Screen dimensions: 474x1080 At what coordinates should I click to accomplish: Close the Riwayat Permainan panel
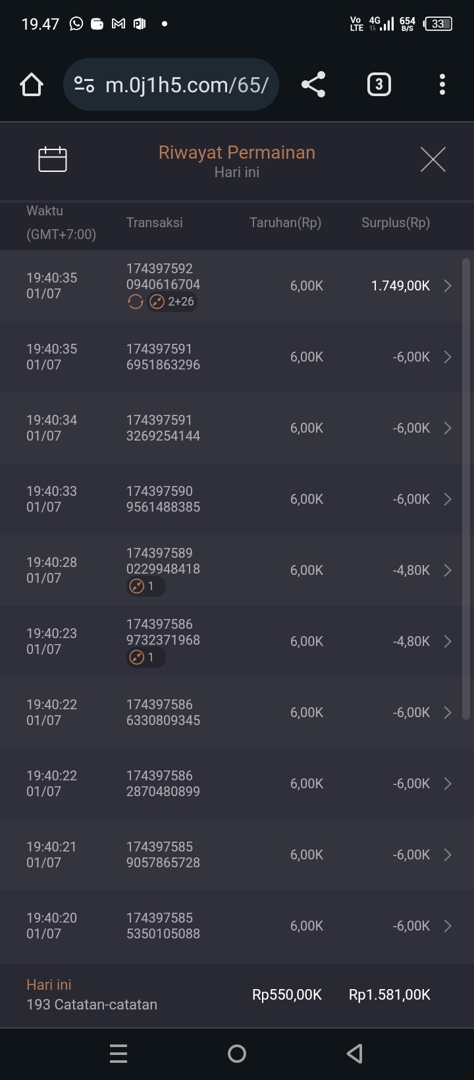point(433,159)
